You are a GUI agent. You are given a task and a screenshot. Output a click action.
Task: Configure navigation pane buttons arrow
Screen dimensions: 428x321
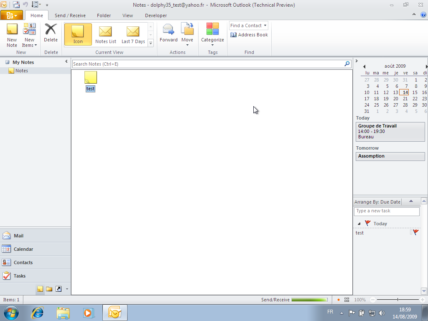coord(67,289)
